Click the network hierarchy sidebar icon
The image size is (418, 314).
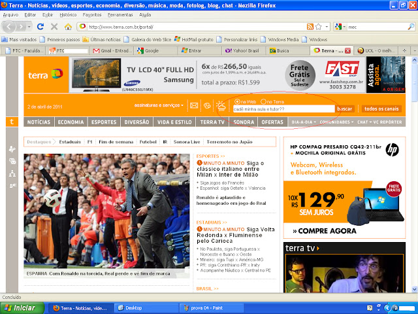[12, 174]
